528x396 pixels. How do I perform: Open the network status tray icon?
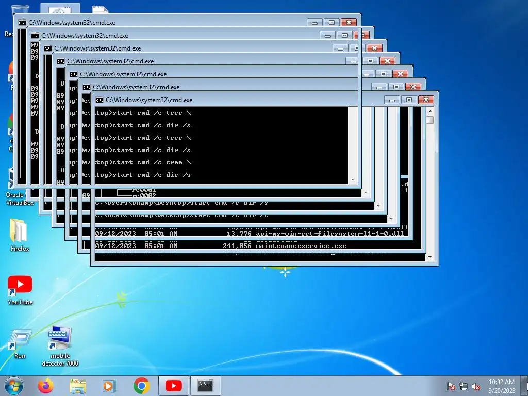click(464, 386)
